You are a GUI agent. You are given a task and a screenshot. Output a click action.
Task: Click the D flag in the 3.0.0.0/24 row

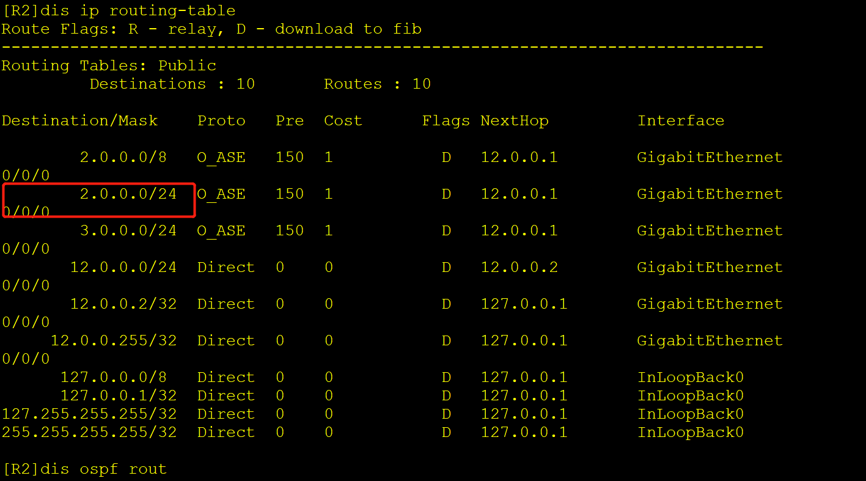(446, 230)
